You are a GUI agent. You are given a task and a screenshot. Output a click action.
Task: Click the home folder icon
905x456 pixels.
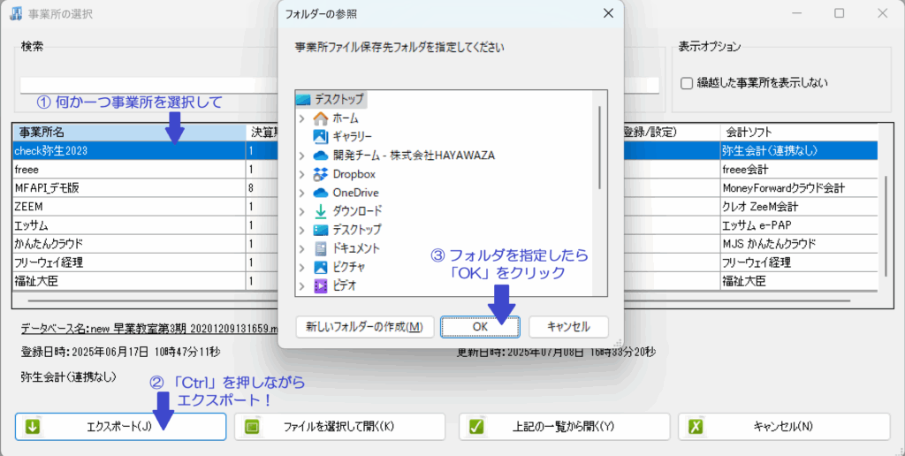(x=320, y=118)
